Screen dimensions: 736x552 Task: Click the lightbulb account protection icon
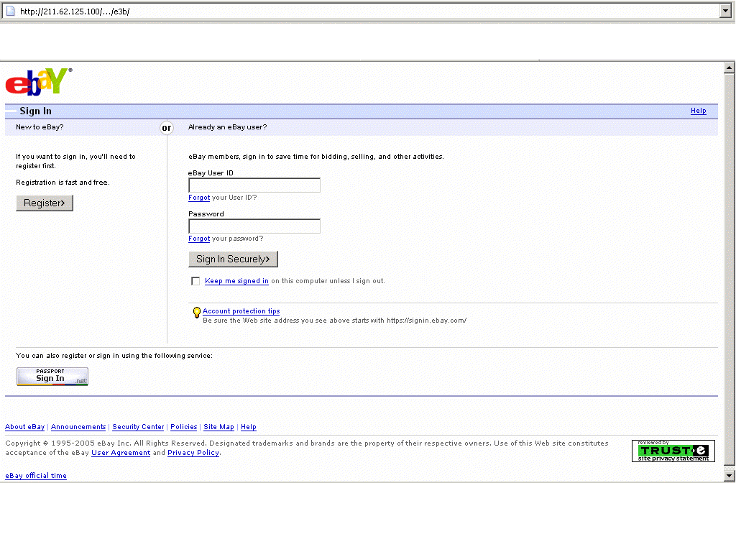click(x=196, y=313)
